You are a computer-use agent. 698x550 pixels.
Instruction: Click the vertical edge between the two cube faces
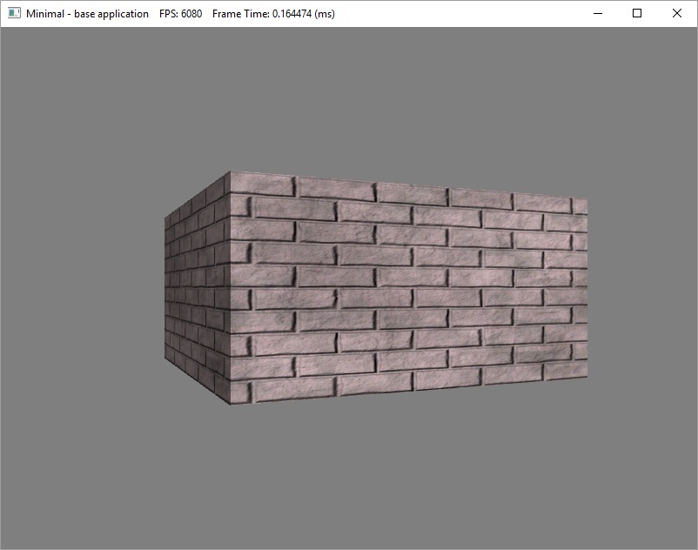tap(230, 289)
